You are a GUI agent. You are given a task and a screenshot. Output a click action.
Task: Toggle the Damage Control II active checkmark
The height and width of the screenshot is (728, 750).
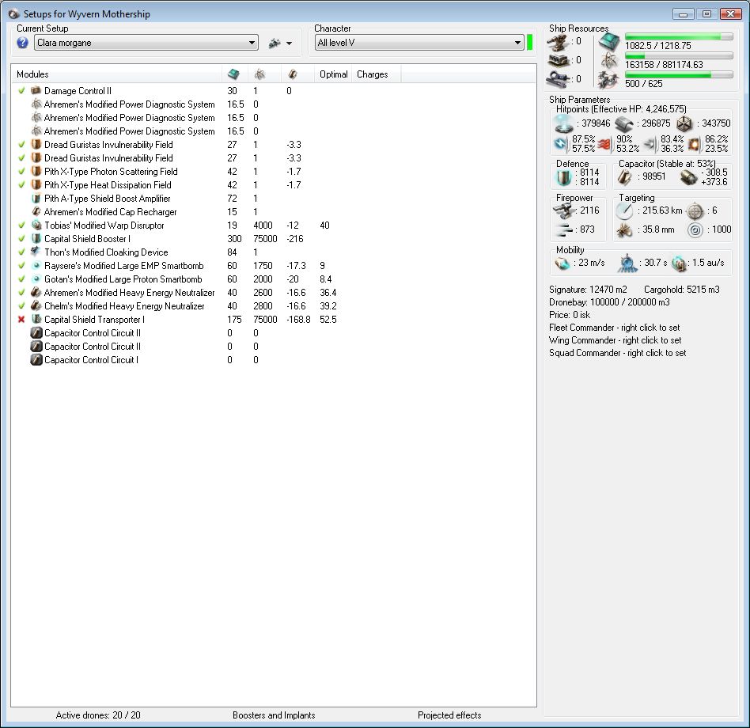click(21, 90)
